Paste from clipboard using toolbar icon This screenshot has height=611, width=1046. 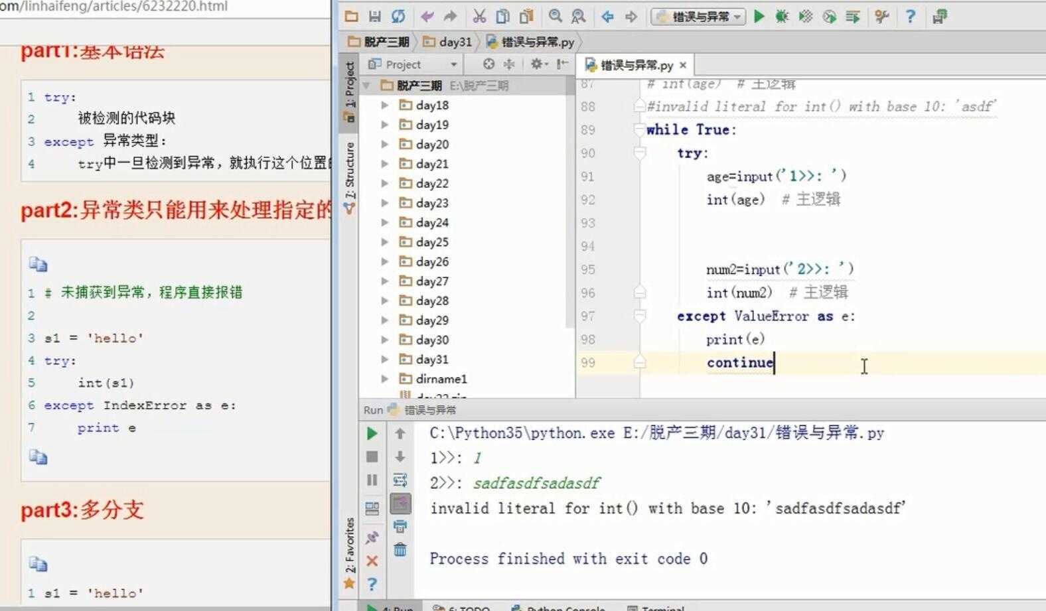(527, 17)
